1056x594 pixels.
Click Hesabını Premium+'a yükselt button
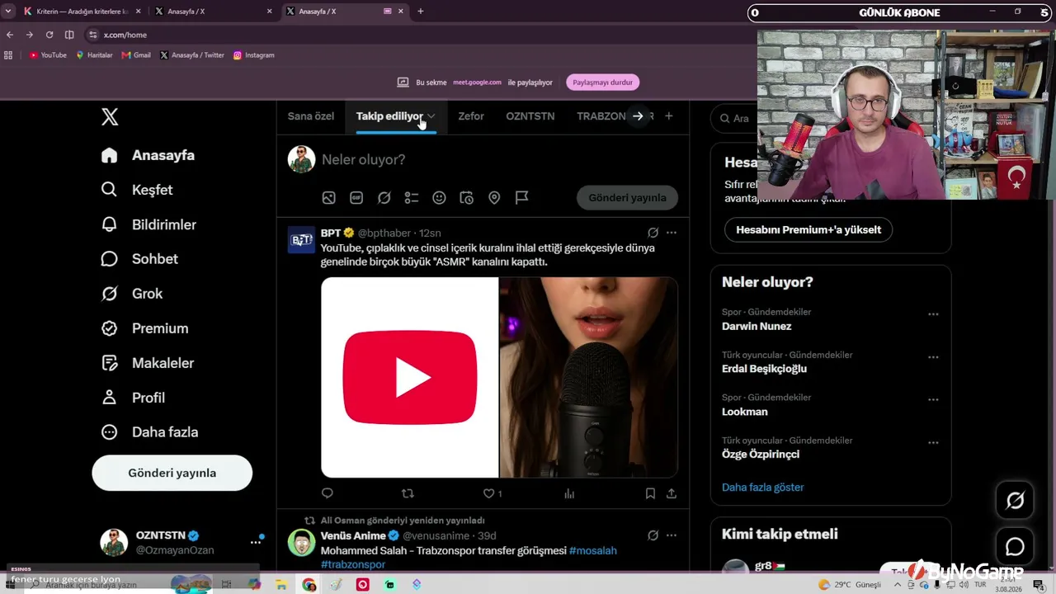click(x=808, y=229)
